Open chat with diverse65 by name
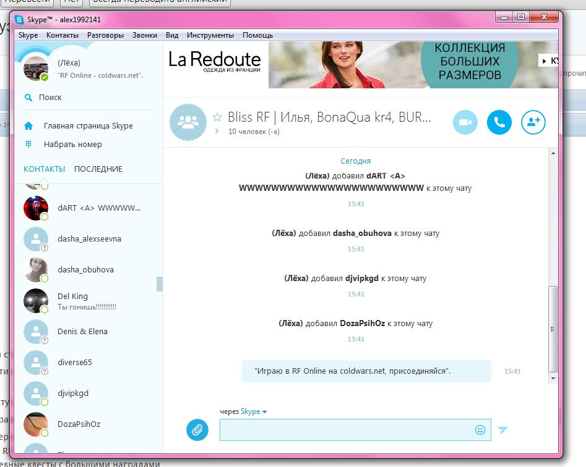The width and height of the screenshot is (586, 467). (x=75, y=362)
